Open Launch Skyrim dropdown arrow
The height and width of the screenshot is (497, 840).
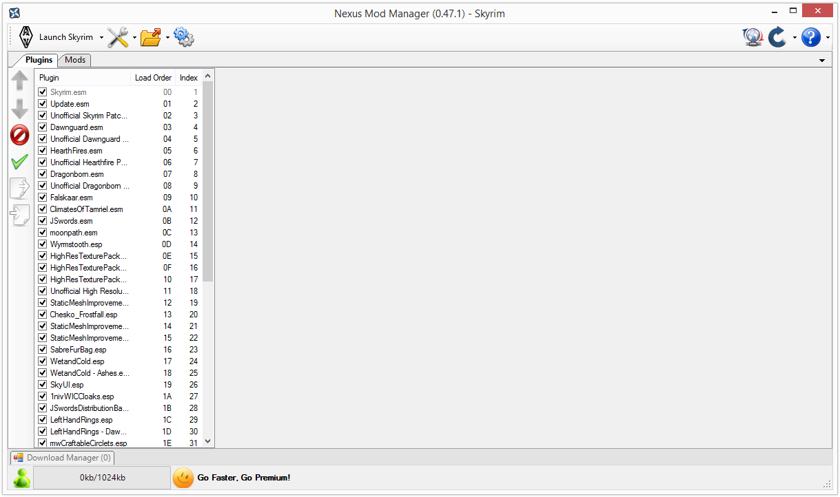(x=101, y=37)
